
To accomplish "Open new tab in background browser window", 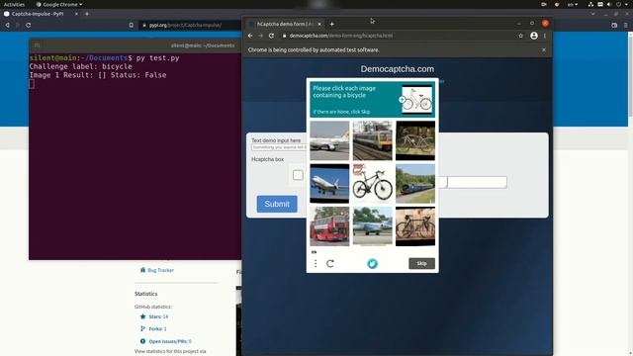I will click(87, 14).
